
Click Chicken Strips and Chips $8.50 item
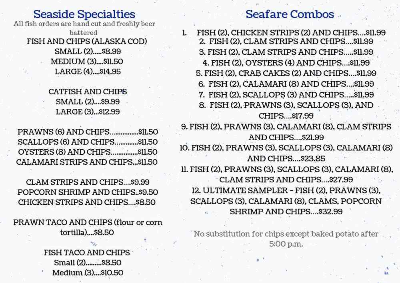[87, 202]
